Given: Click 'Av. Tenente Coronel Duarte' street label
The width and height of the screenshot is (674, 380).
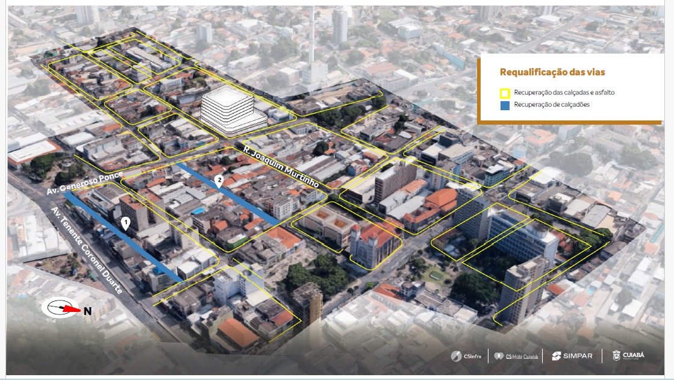Looking at the screenshot, I should pos(87,250).
